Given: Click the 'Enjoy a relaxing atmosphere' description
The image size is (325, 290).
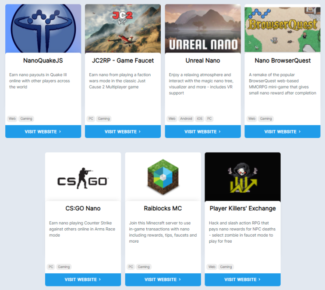Looking at the screenshot, I should [201, 84].
